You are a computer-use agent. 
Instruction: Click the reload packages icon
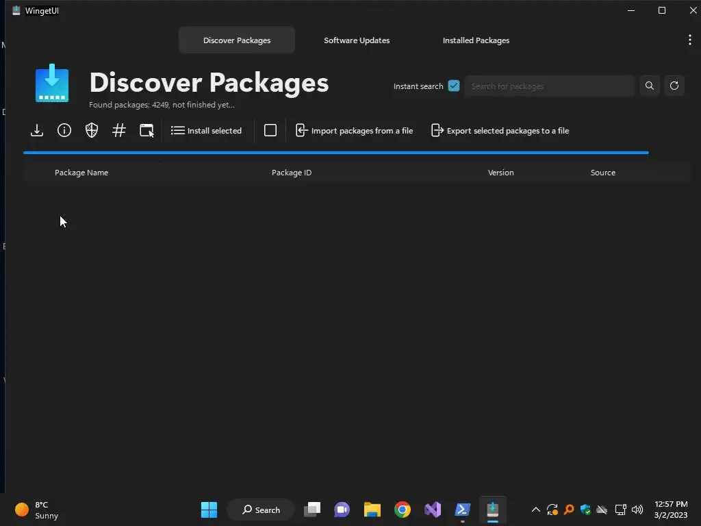[x=674, y=86]
